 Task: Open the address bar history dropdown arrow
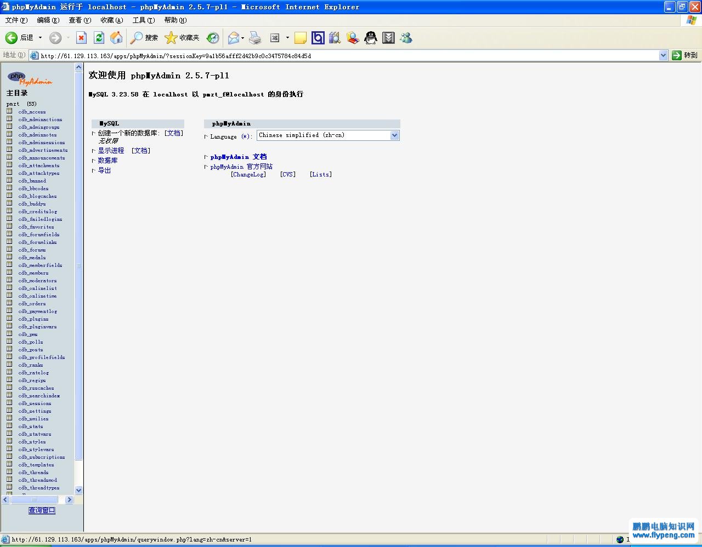[663, 55]
